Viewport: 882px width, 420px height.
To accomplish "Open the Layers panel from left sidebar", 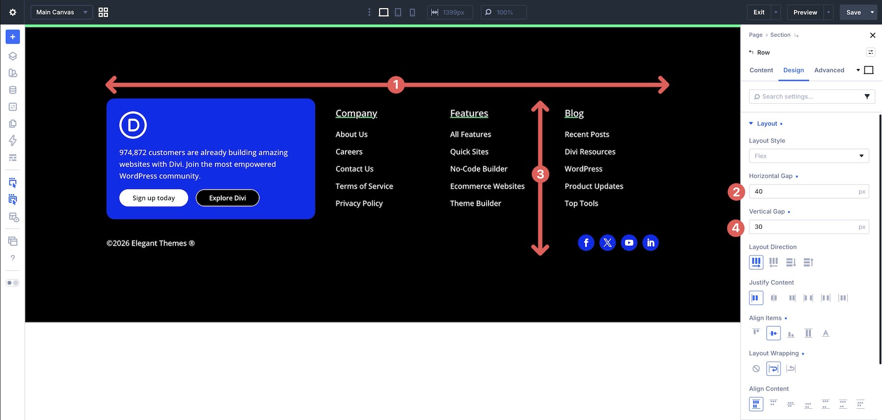I will (x=13, y=56).
